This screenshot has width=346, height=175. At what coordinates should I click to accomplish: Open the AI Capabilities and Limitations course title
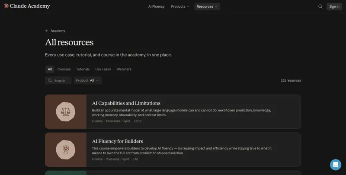(126, 103)
